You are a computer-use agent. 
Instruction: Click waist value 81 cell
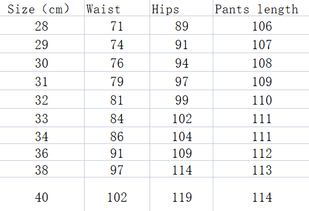(117, 99)
